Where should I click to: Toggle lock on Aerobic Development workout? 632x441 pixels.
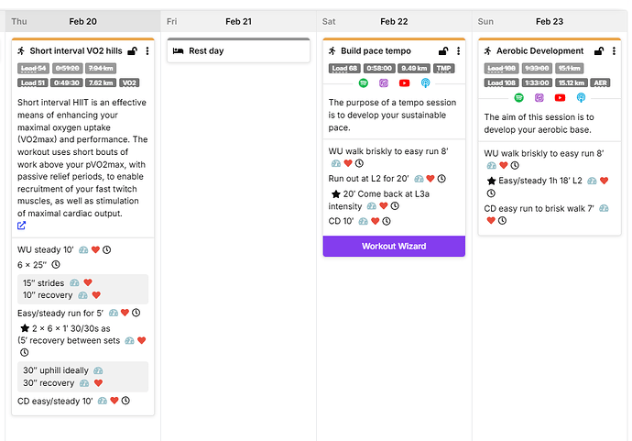click(x=599, y=50)
